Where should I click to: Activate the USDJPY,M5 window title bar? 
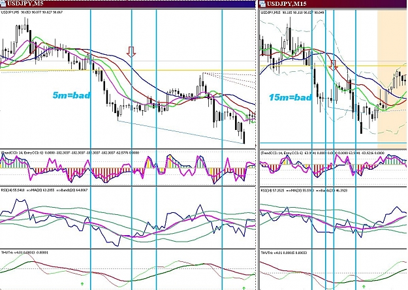point(127,4)
